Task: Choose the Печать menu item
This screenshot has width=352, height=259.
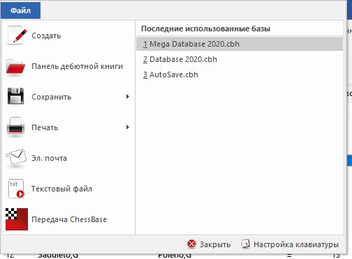Action: point(45,127)
